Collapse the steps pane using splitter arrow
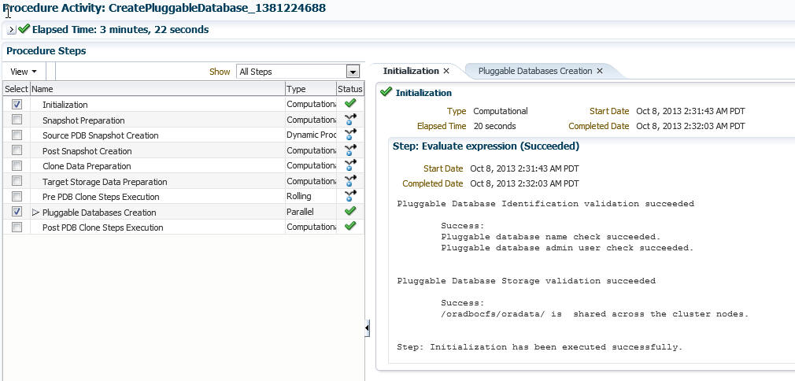The width and height of the screenshot is (795, 381). click(x=367, y=328)
